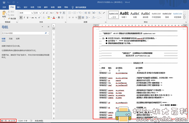Click the shrink font size icon
Image resolution: width=189 pixels, height=123 pixels.
point(47,13)
